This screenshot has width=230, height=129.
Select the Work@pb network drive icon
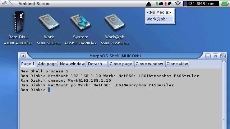click(x=114, y=22)
